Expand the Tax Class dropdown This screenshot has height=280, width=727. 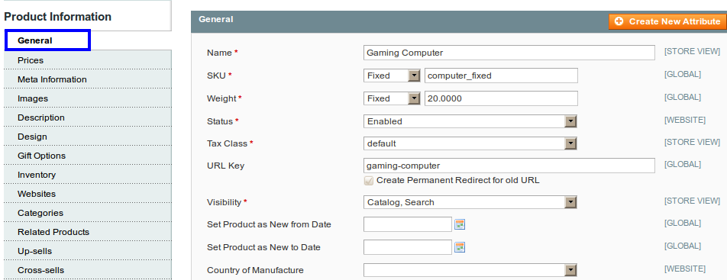click(x=470, y=143)
